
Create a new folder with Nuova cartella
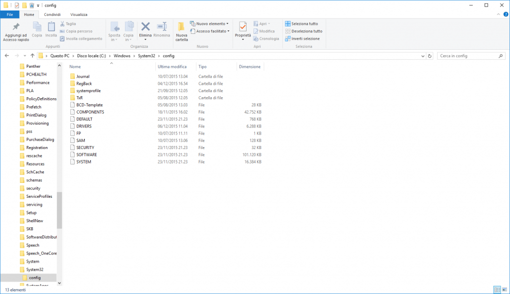[181, 31]
